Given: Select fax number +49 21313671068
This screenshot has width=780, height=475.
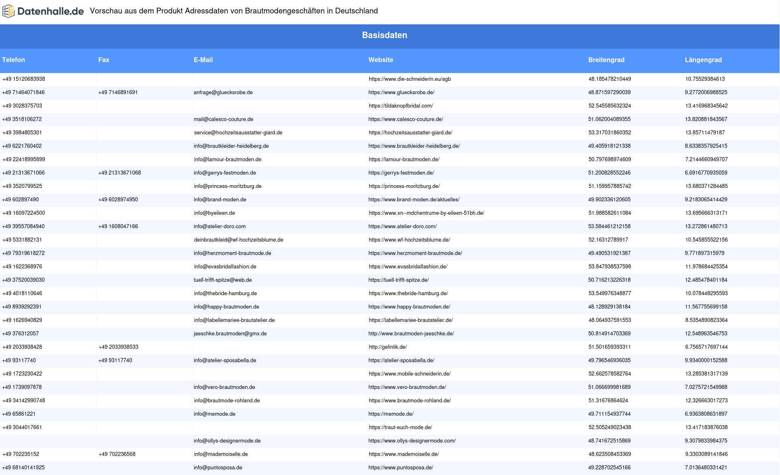Looking at the screenshot, I should click(119, 173).
